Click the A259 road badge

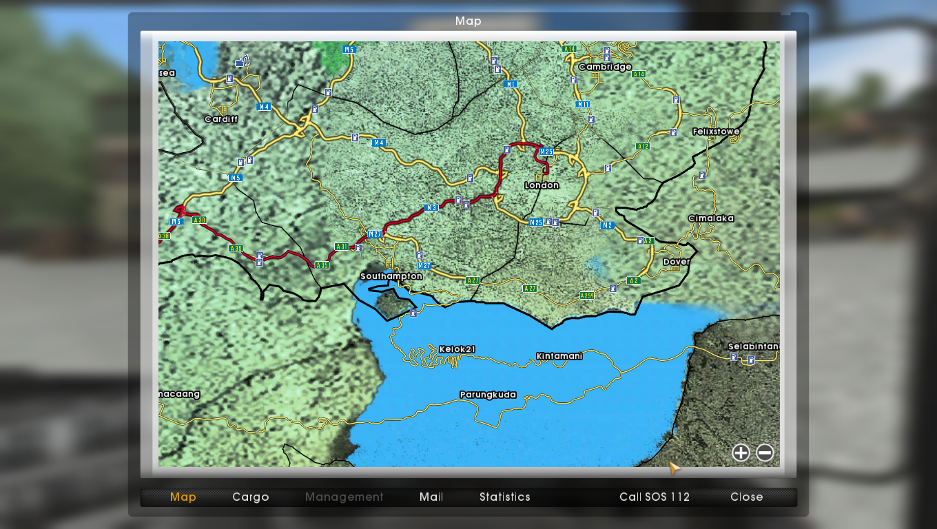coord(586,295)
